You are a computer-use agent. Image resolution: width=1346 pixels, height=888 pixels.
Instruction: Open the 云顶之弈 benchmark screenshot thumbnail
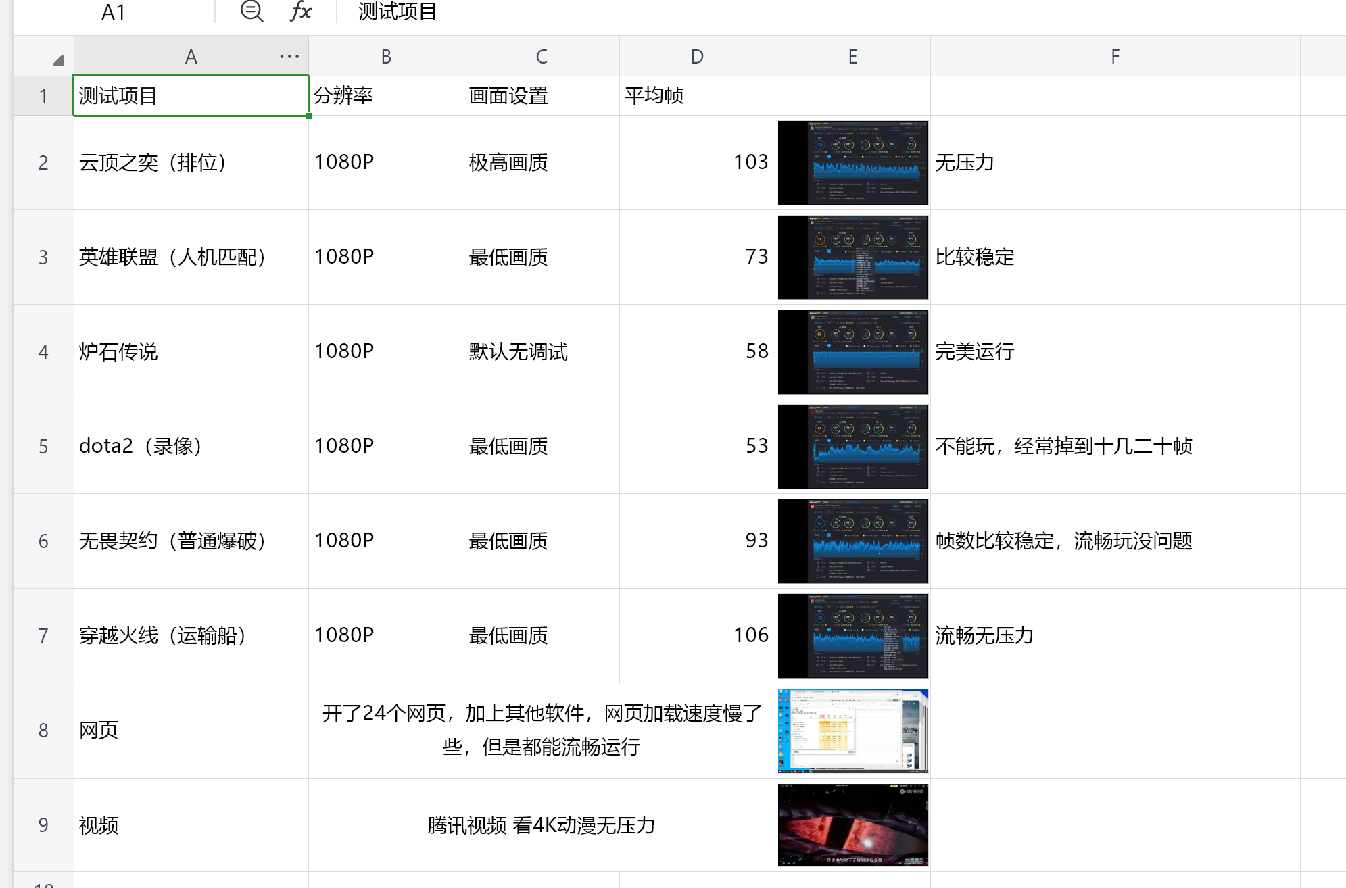pyautogui.click(x=852, y=163)
